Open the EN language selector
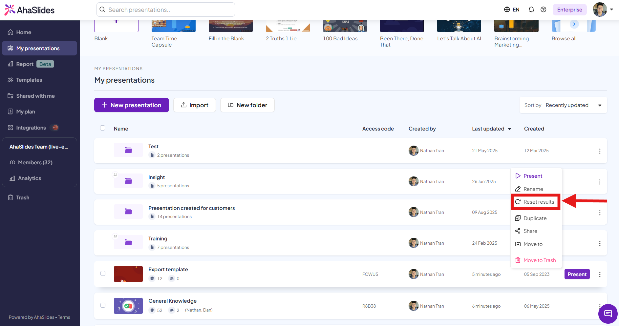The image size is (619, 326). (x=512, y=10)
